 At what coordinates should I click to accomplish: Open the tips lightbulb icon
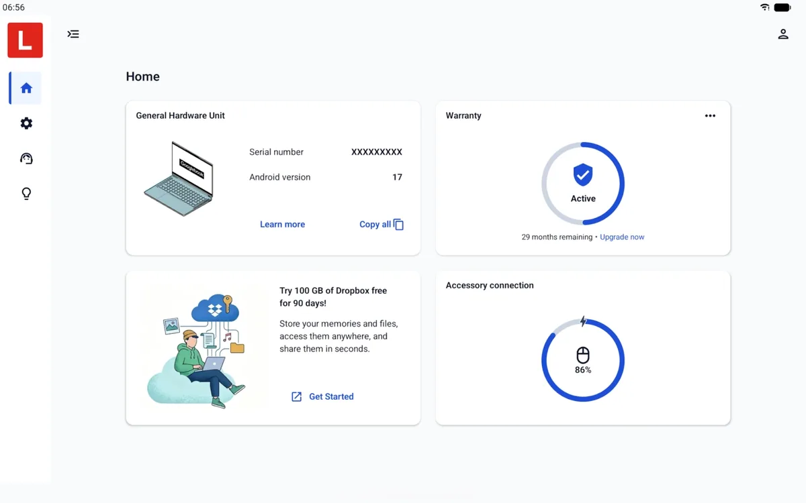pos(26,194)
